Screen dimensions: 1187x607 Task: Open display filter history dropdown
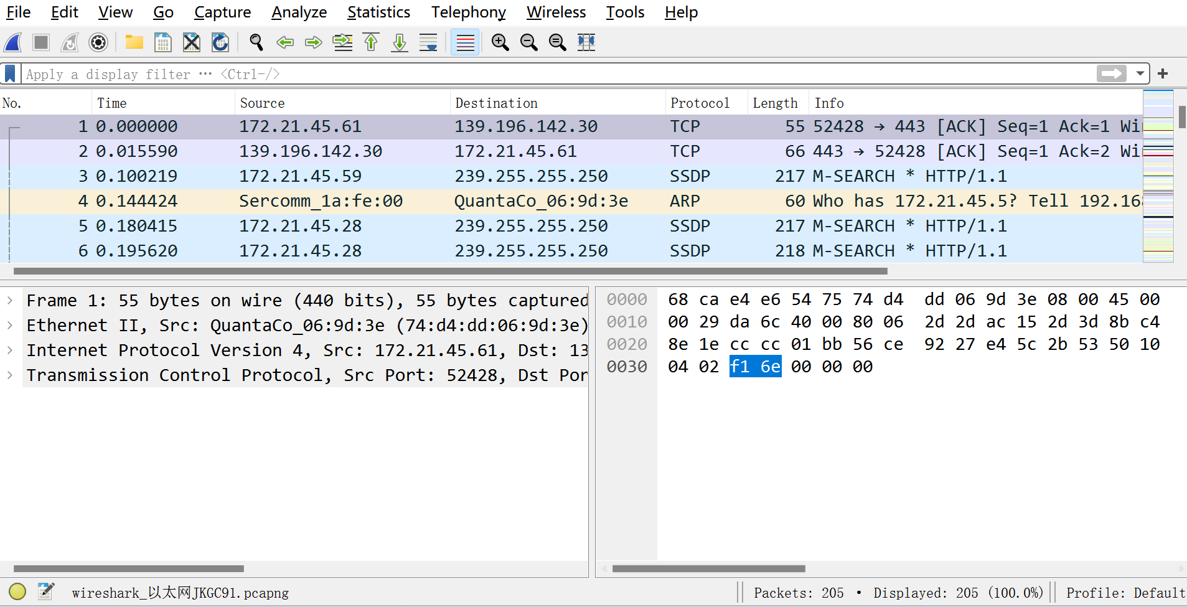[x=1140, y=74]
